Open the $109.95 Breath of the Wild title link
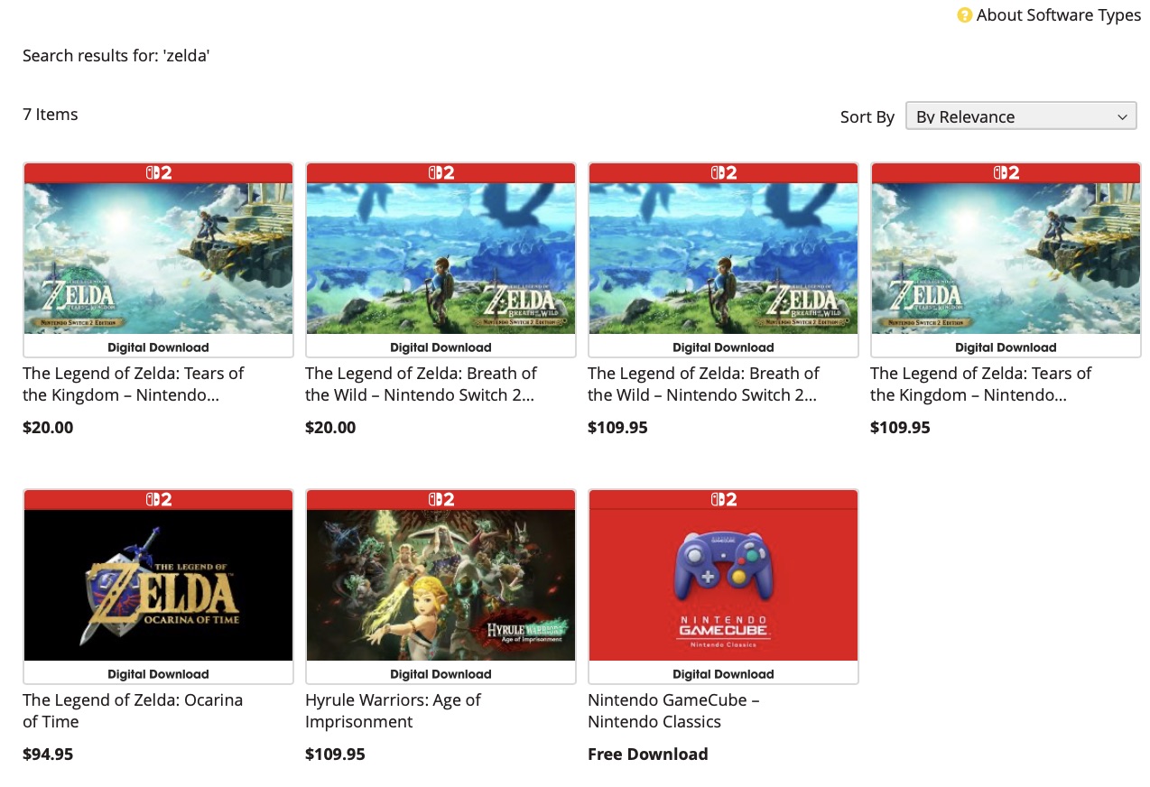1150x787 pixels. pos(703,384)
